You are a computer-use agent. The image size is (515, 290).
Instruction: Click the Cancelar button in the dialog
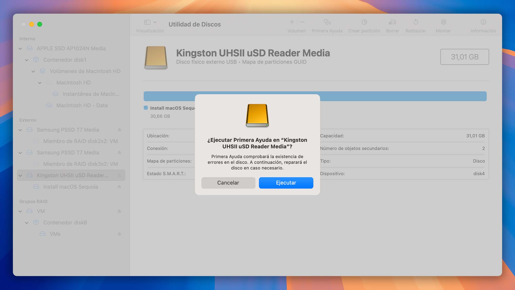click(228, 183)
